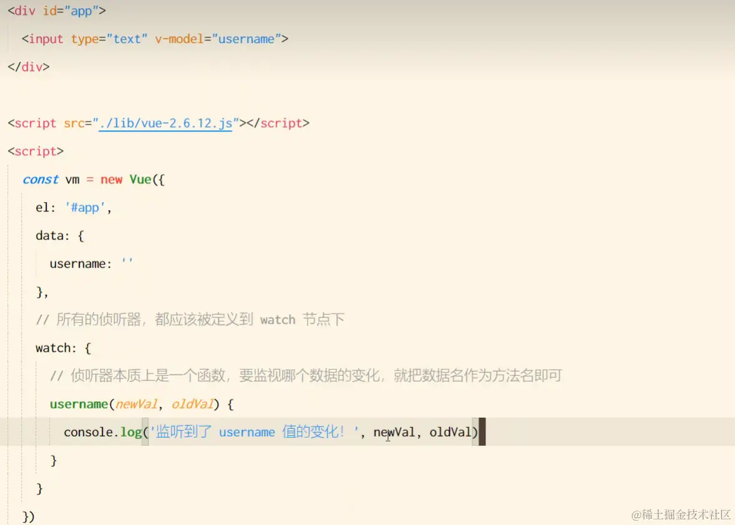Click console.log in the watcher body

[103, 432]
